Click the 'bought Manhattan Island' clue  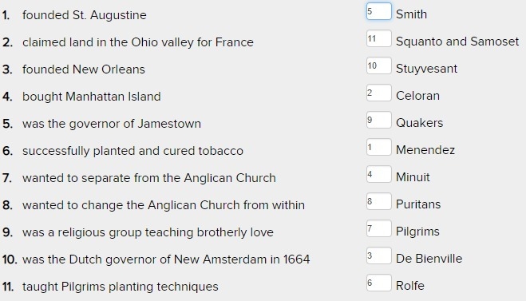92,97
